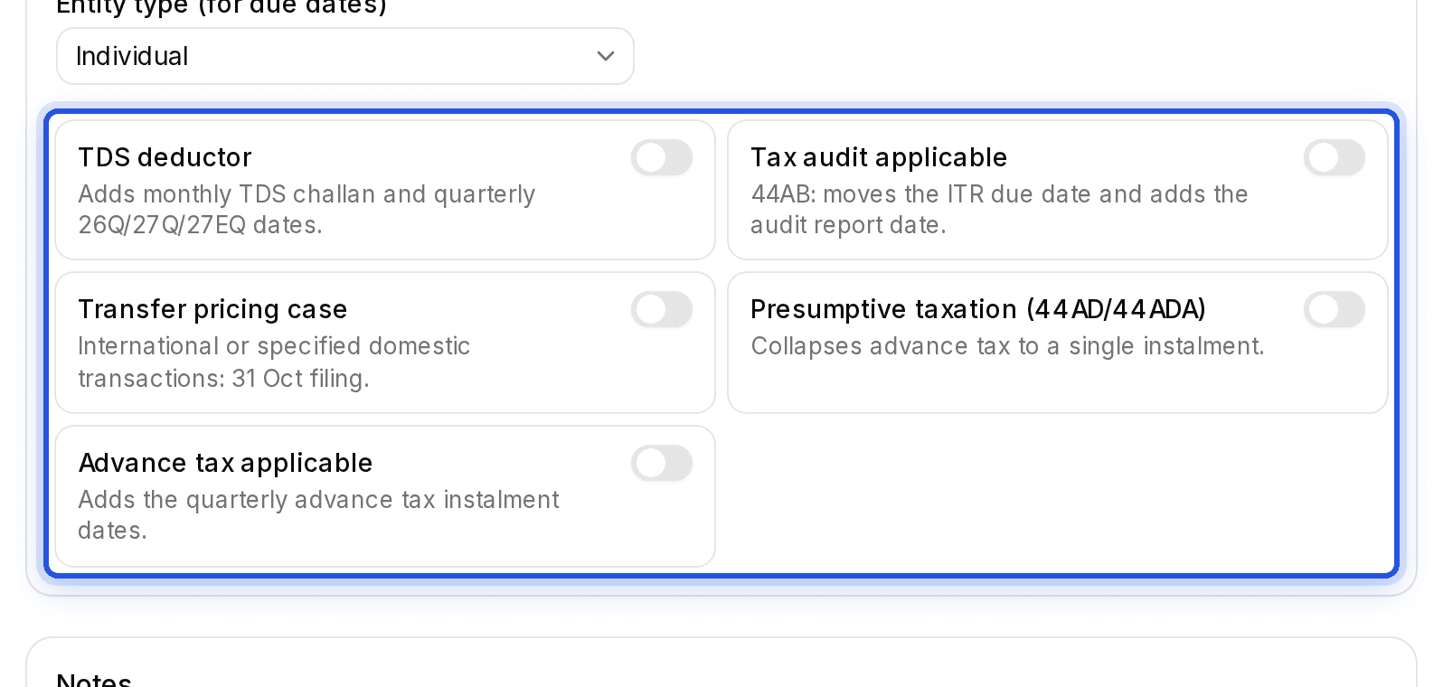
Task: Click 'Collapses advance tax to a single instalment.'
Action: pos(1007,346)
